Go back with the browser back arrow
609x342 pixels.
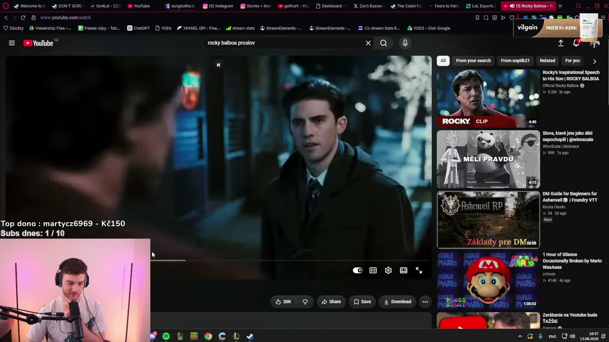click(6, 18)
